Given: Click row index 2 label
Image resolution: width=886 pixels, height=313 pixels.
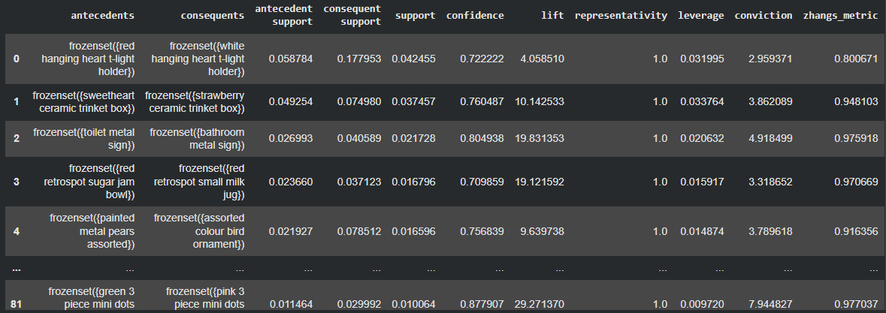Looking at the screenshot, I should (17, 139).
